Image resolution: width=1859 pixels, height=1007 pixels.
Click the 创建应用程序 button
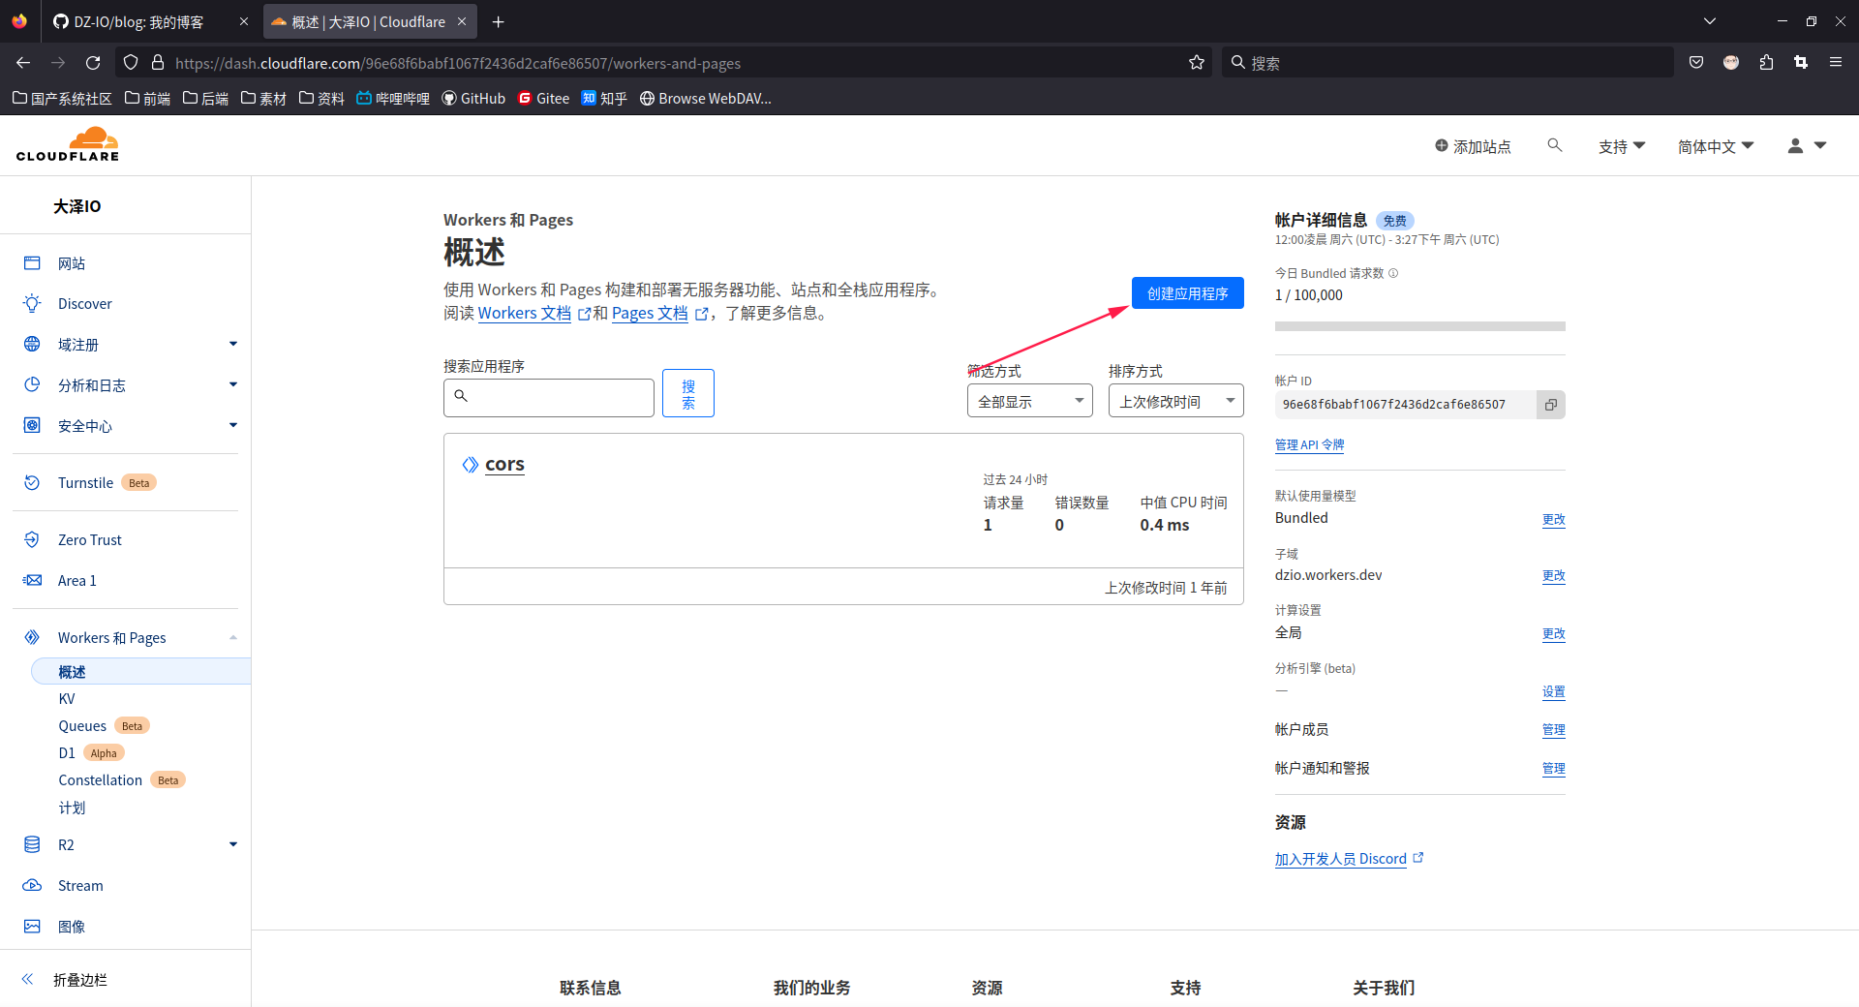point(1187,292)
